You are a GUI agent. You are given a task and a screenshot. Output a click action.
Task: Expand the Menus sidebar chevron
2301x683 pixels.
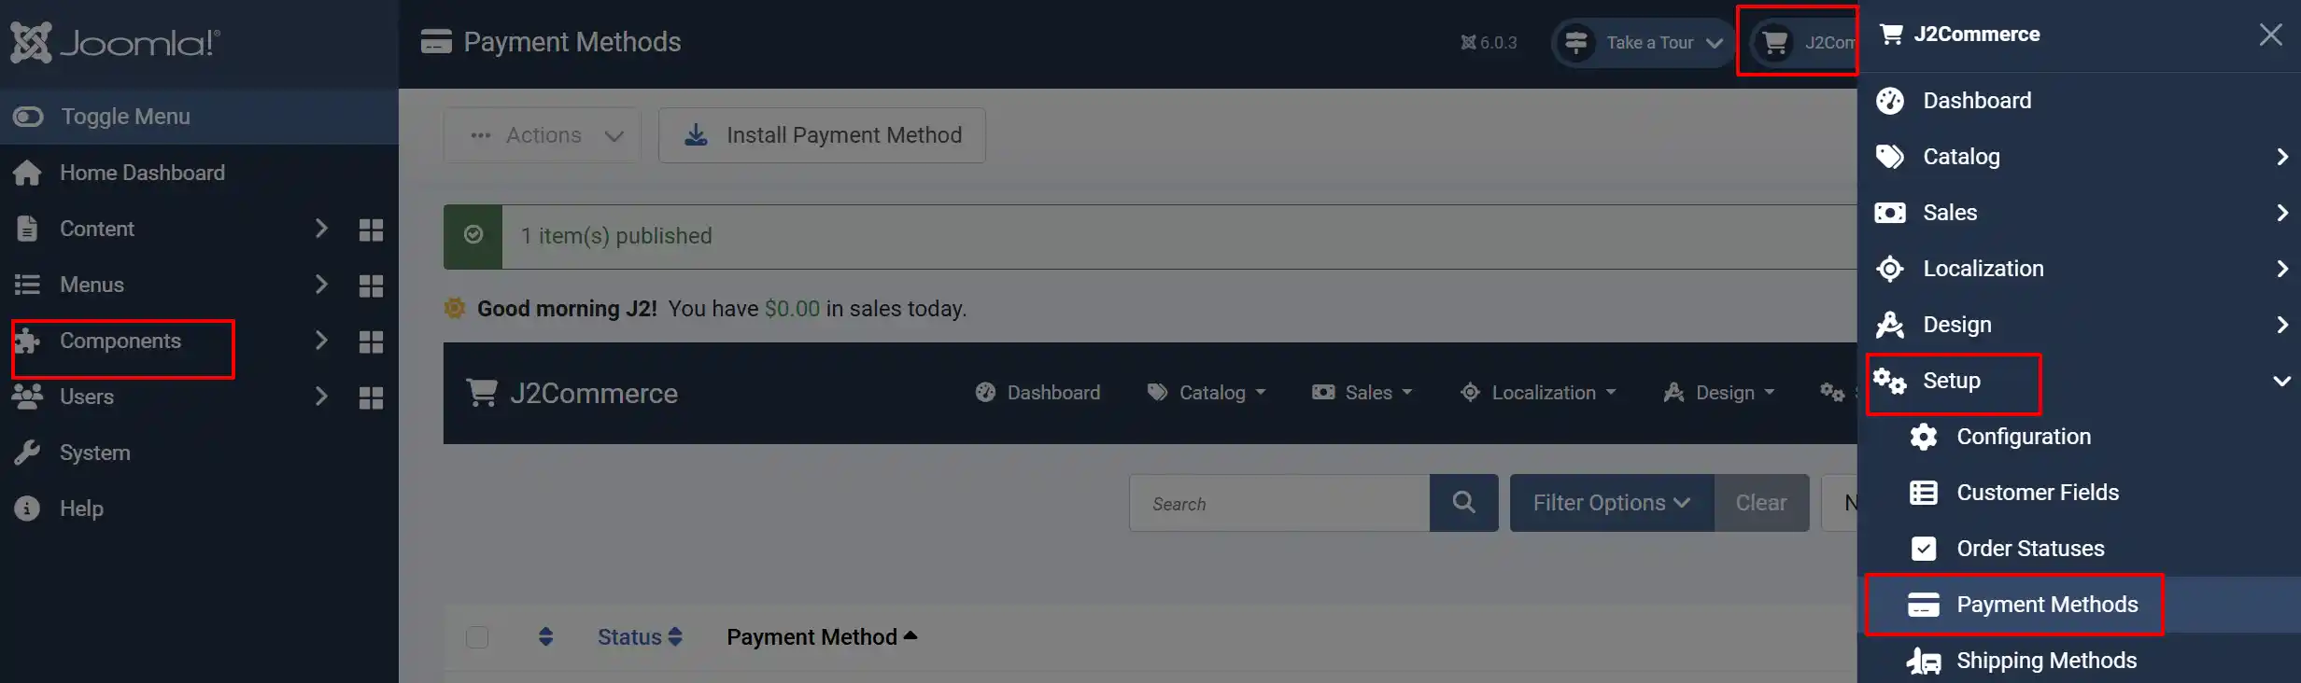click(321, 285)
